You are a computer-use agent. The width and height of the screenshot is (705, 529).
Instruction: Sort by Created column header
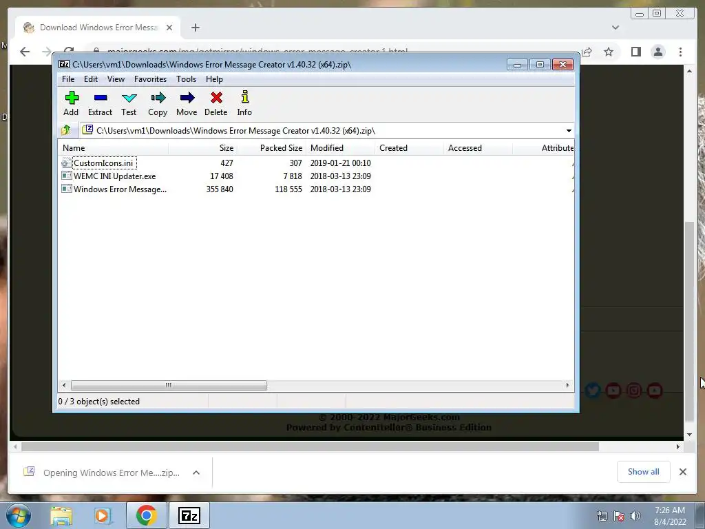409,148
